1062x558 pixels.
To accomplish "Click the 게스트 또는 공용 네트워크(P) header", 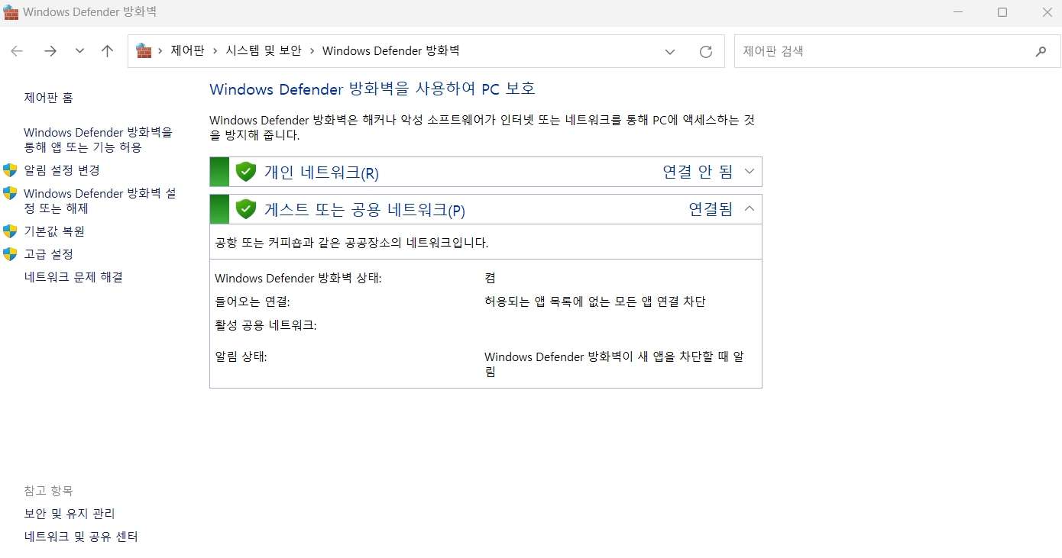I will (x=364, y=210).
